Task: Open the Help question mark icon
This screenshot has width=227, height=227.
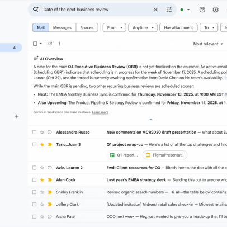Action: coord(202,10)
